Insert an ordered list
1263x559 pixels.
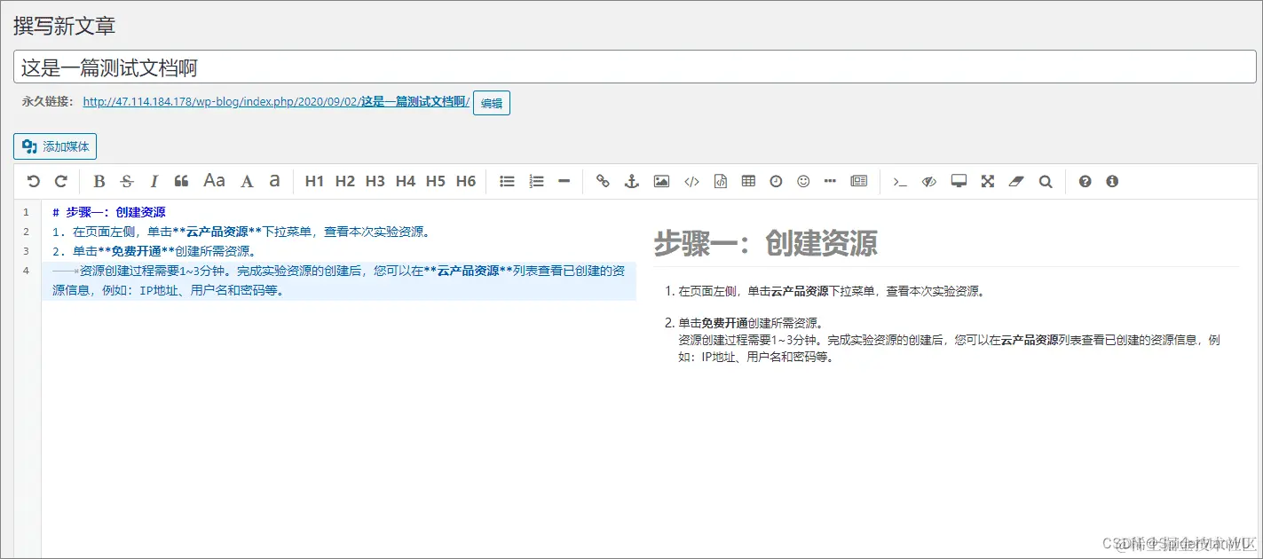pyautogui.click(x=536, y=181)
